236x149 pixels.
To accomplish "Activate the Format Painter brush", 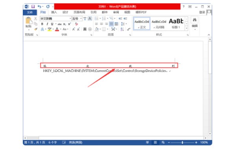I will (35, 29).
